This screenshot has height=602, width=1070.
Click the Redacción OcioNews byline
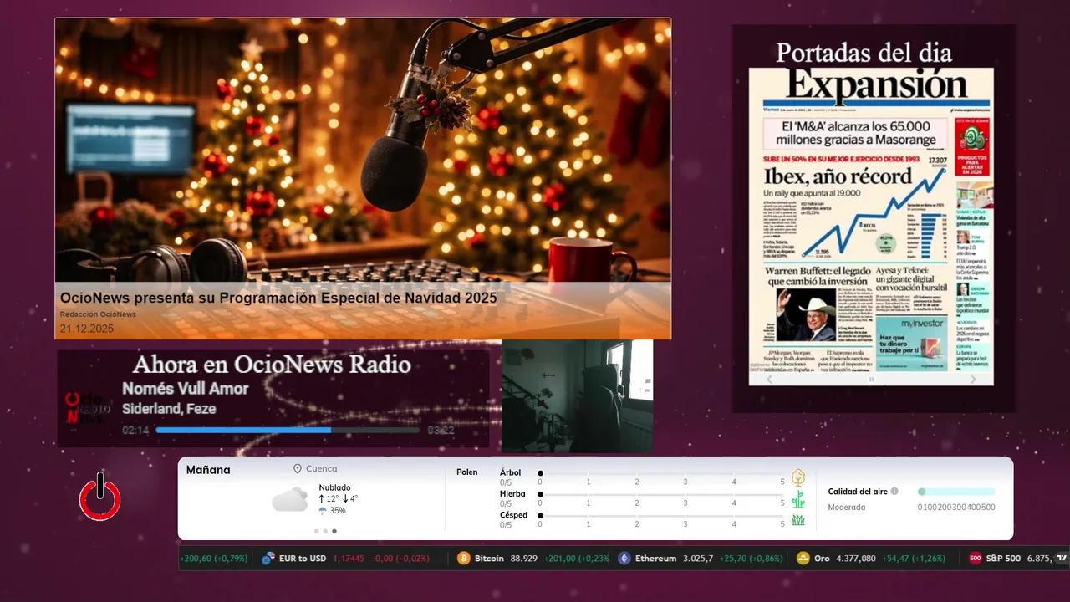pyautogui.click(x=98, y=314)
